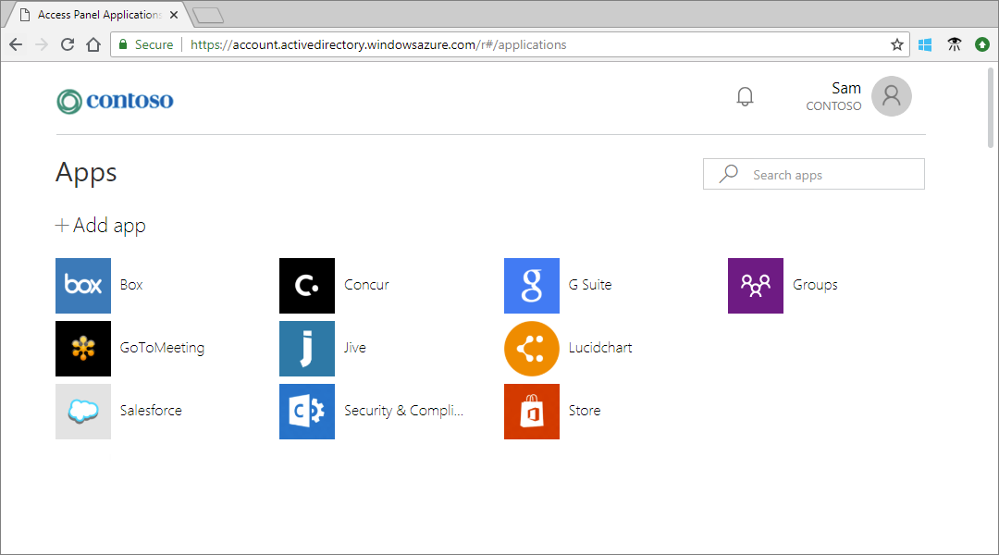Screen dimensions: 999x555
Task: Click the Add app link
Action: tap(101, 226)
